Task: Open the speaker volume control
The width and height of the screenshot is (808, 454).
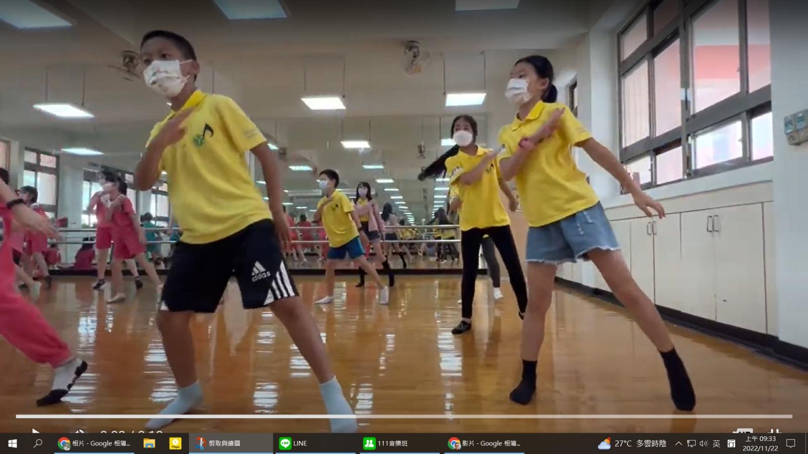Action: (x=703, y=443)
